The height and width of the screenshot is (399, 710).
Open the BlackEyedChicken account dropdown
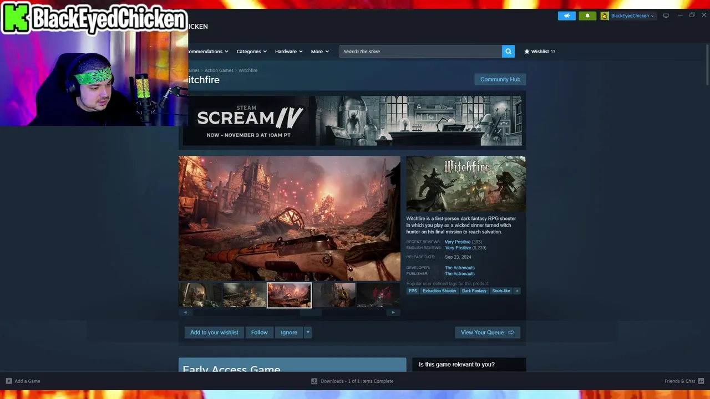632,16
